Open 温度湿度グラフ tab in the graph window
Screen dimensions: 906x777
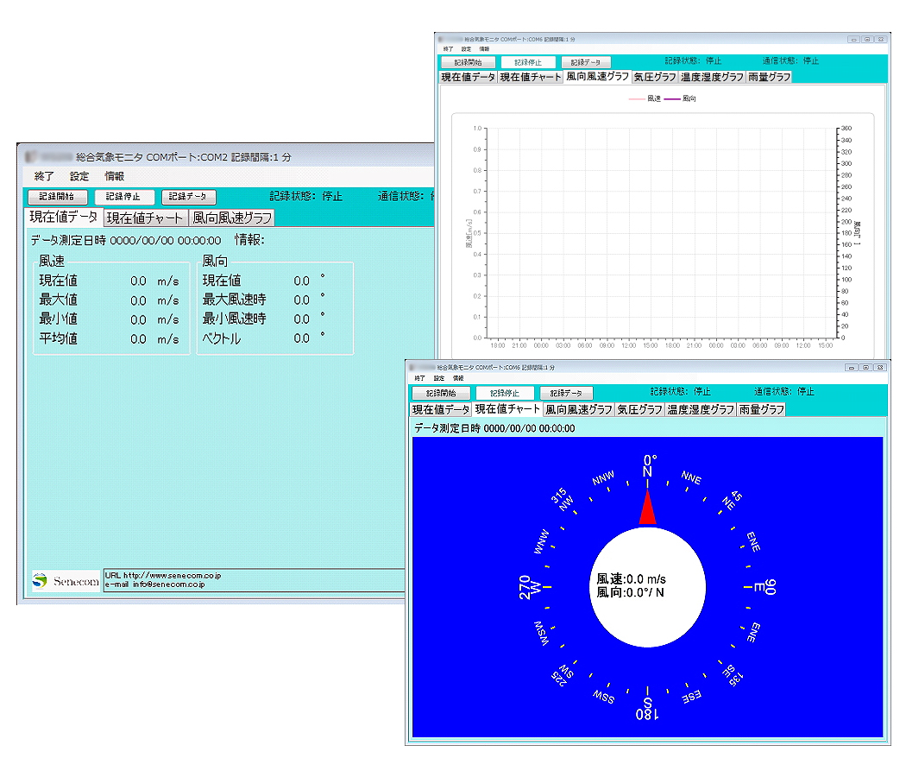tap(712, 77)
